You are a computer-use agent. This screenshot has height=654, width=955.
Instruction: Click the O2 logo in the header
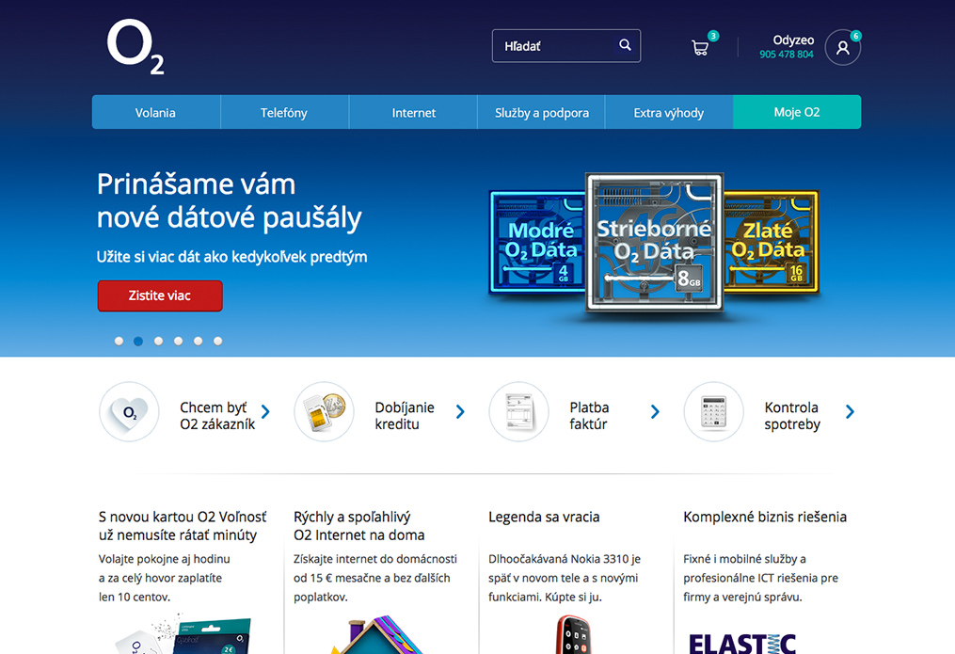coord(135,47)
